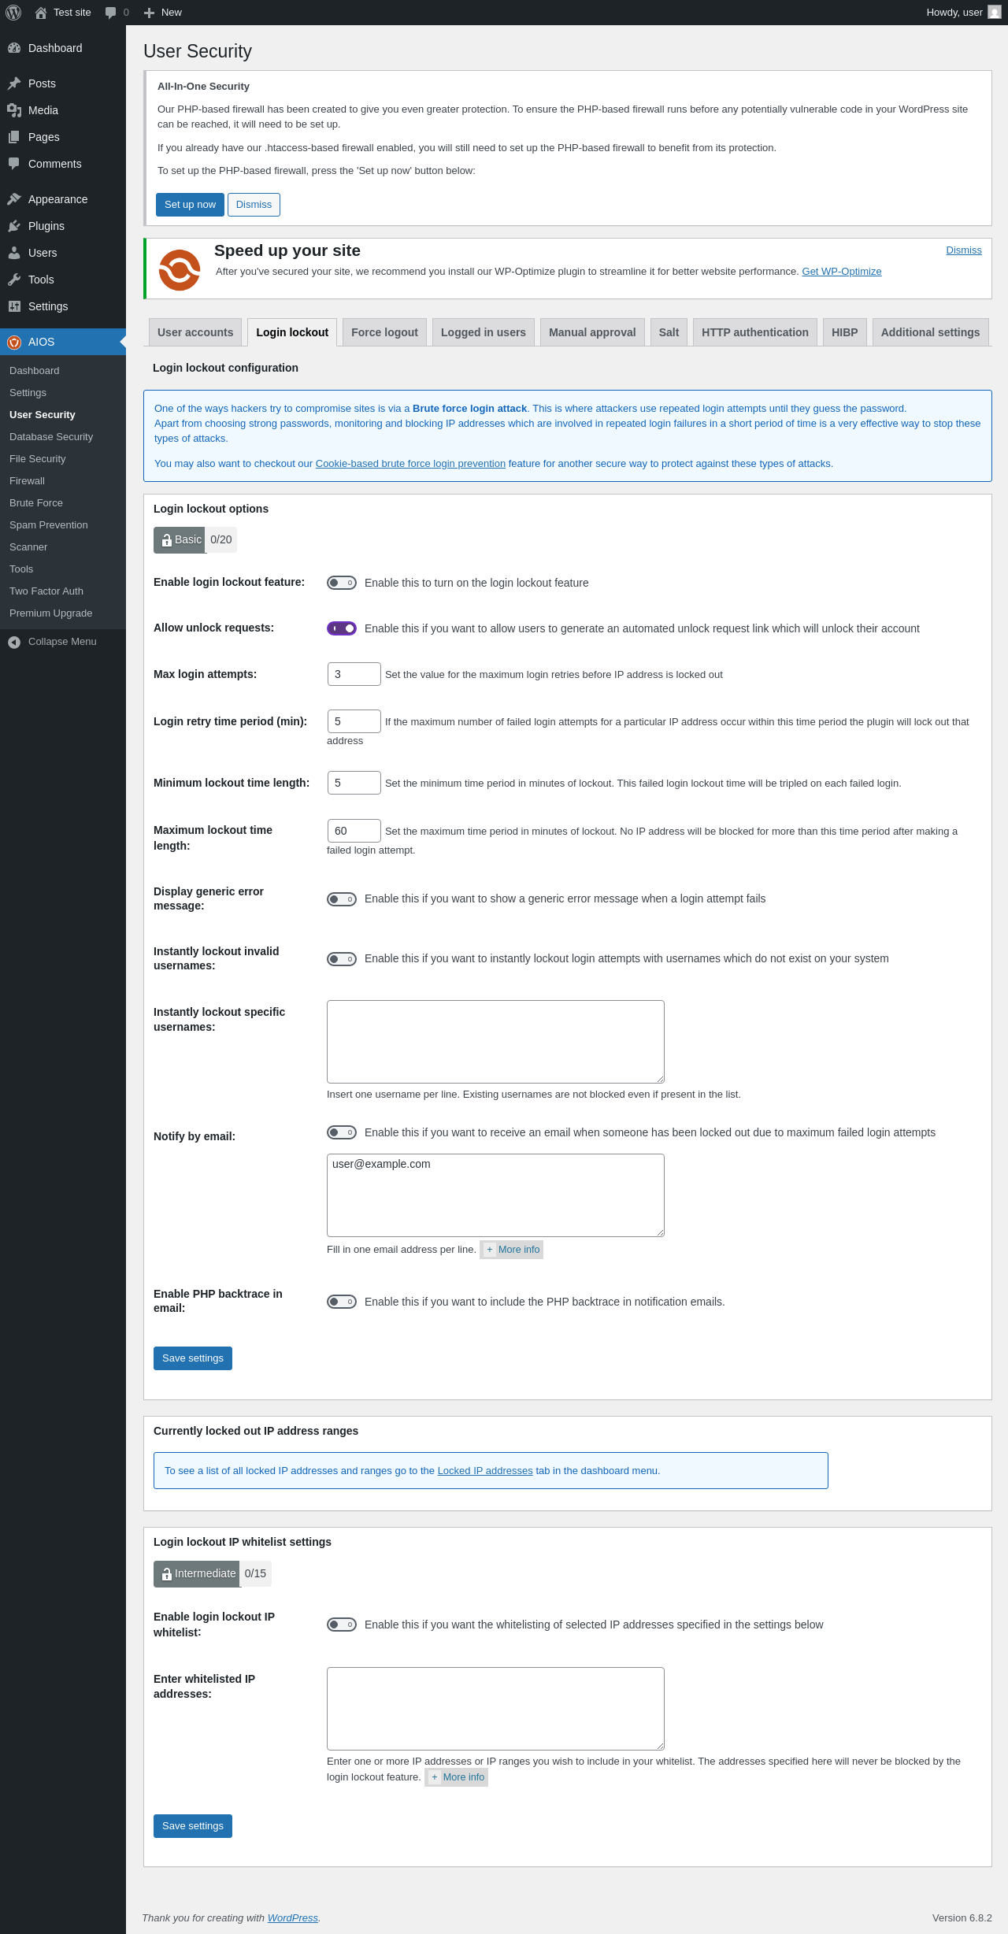The height and width of the screenshot is (1934, 1008).
Task: Click the AIOS shield icon in sidebar
Action: click(x=14, y=342)
